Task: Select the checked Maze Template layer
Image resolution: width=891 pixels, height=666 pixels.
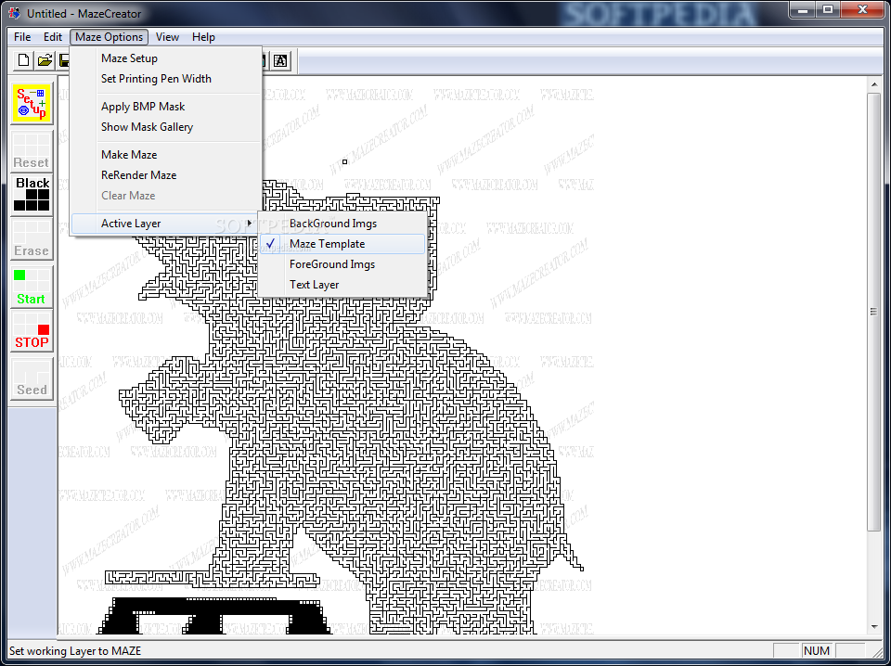Action: pyautogui.click(x=342, y=244)
